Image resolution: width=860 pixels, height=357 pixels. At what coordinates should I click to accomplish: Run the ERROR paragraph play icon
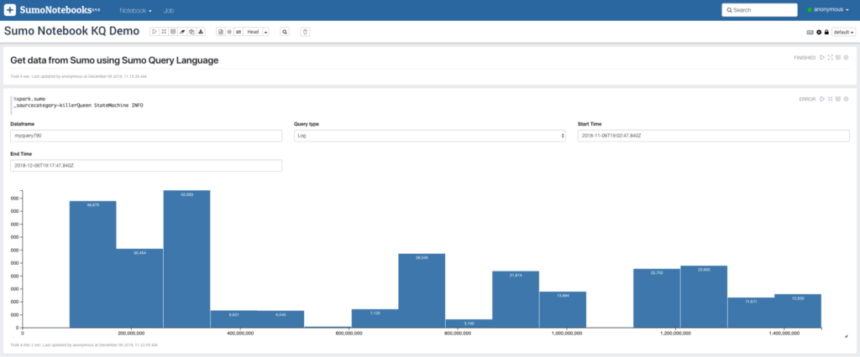coord(822,99)
